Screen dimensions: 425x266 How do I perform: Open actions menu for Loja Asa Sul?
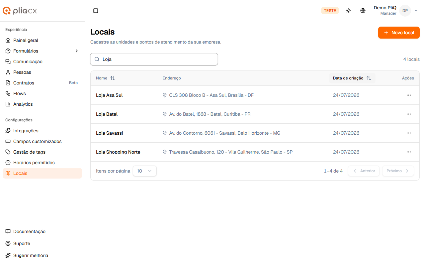409,95
